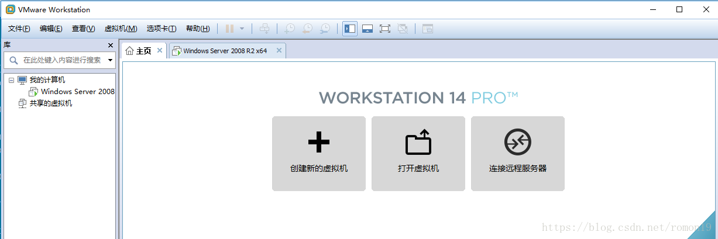Click the take snapshot clock icon
The width and height of the screenshot is (718, 239).
290,29
